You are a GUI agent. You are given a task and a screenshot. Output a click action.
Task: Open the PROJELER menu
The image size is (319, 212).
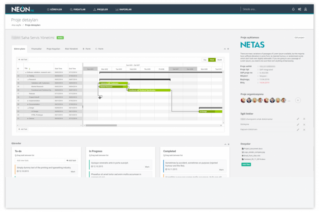pos(100,10)
